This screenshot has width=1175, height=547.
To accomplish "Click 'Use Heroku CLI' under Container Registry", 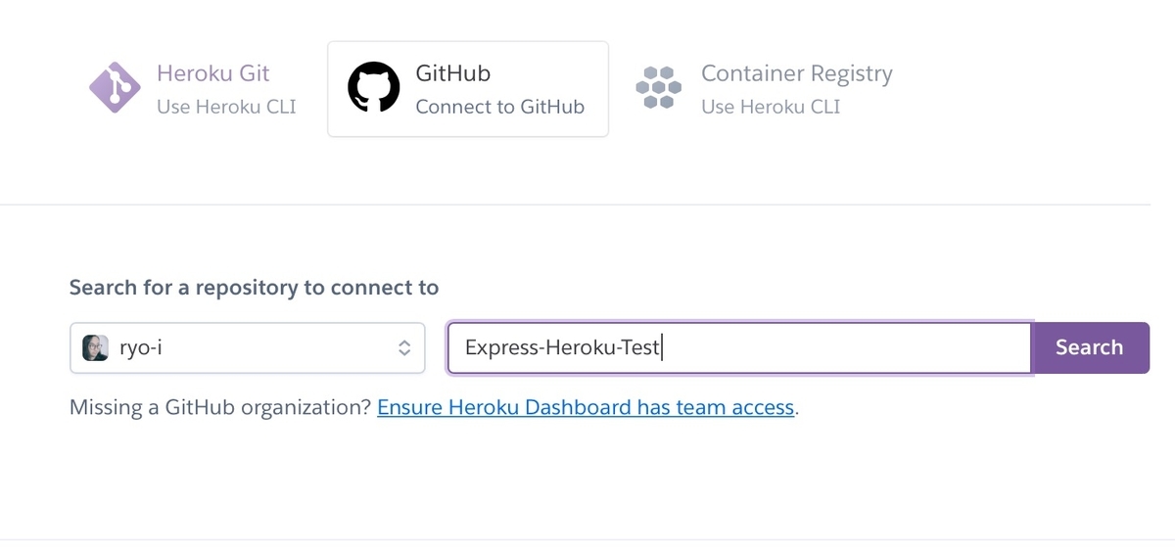I will tap(771, 107).
